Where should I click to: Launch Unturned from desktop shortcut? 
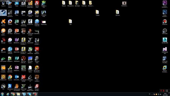(23, 68)
